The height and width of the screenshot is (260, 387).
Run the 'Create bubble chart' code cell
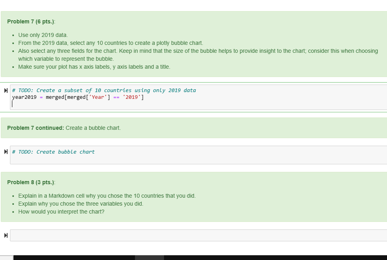click(x=6, y=152)
